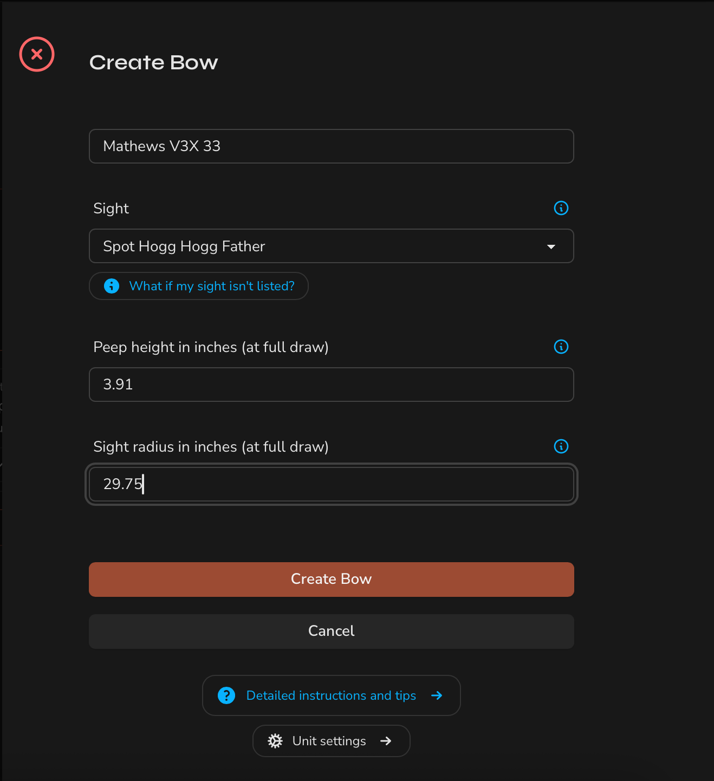
Task: Open the Spot Hogg Hogg Father sight dropdown
Action: tap(331, 246)
